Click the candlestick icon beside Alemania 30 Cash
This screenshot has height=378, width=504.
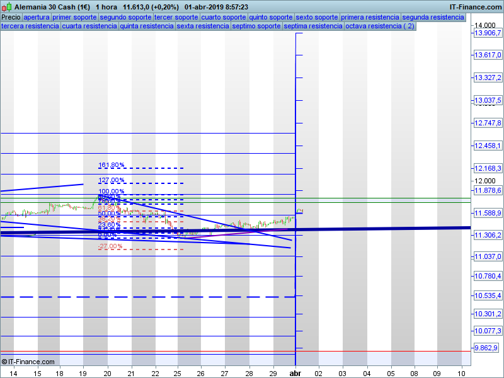coord(6,7)
